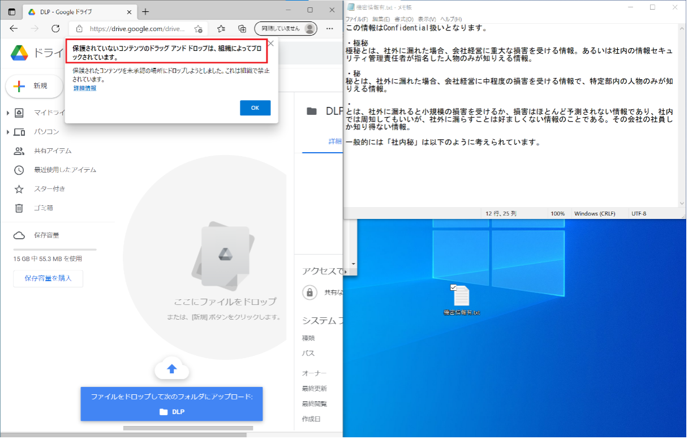Screen dimensions: 688x439
Task: Click the 100% zoom status in Notepad
Action: pos(558,214)
